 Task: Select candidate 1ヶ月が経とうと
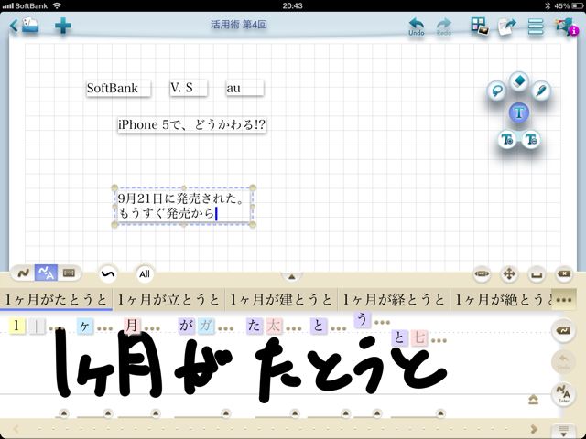(394, 300)
